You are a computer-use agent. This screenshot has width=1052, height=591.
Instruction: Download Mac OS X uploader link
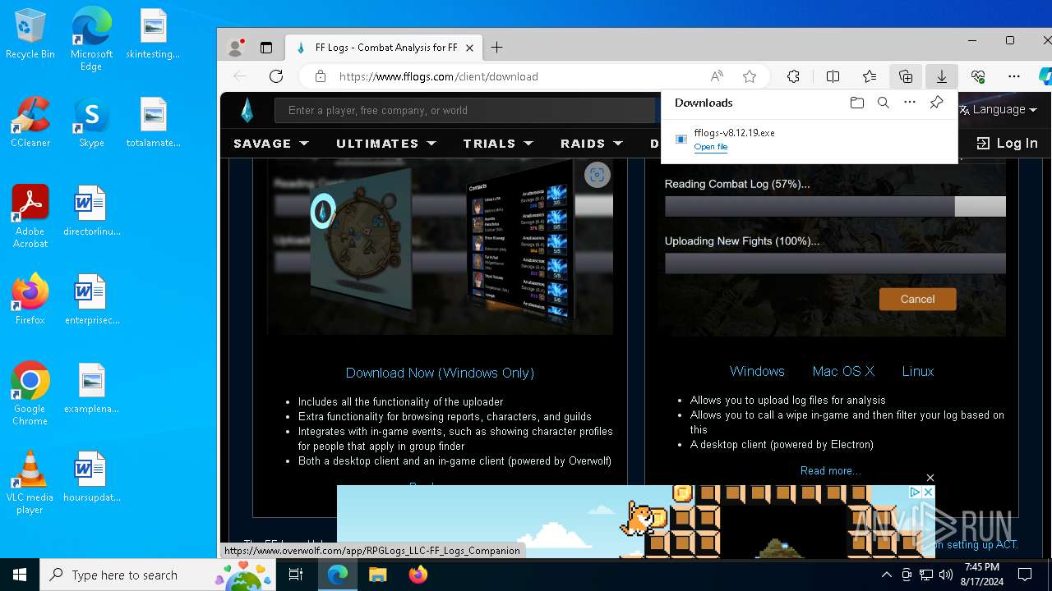pyautogui.click(x=843, y=371)
